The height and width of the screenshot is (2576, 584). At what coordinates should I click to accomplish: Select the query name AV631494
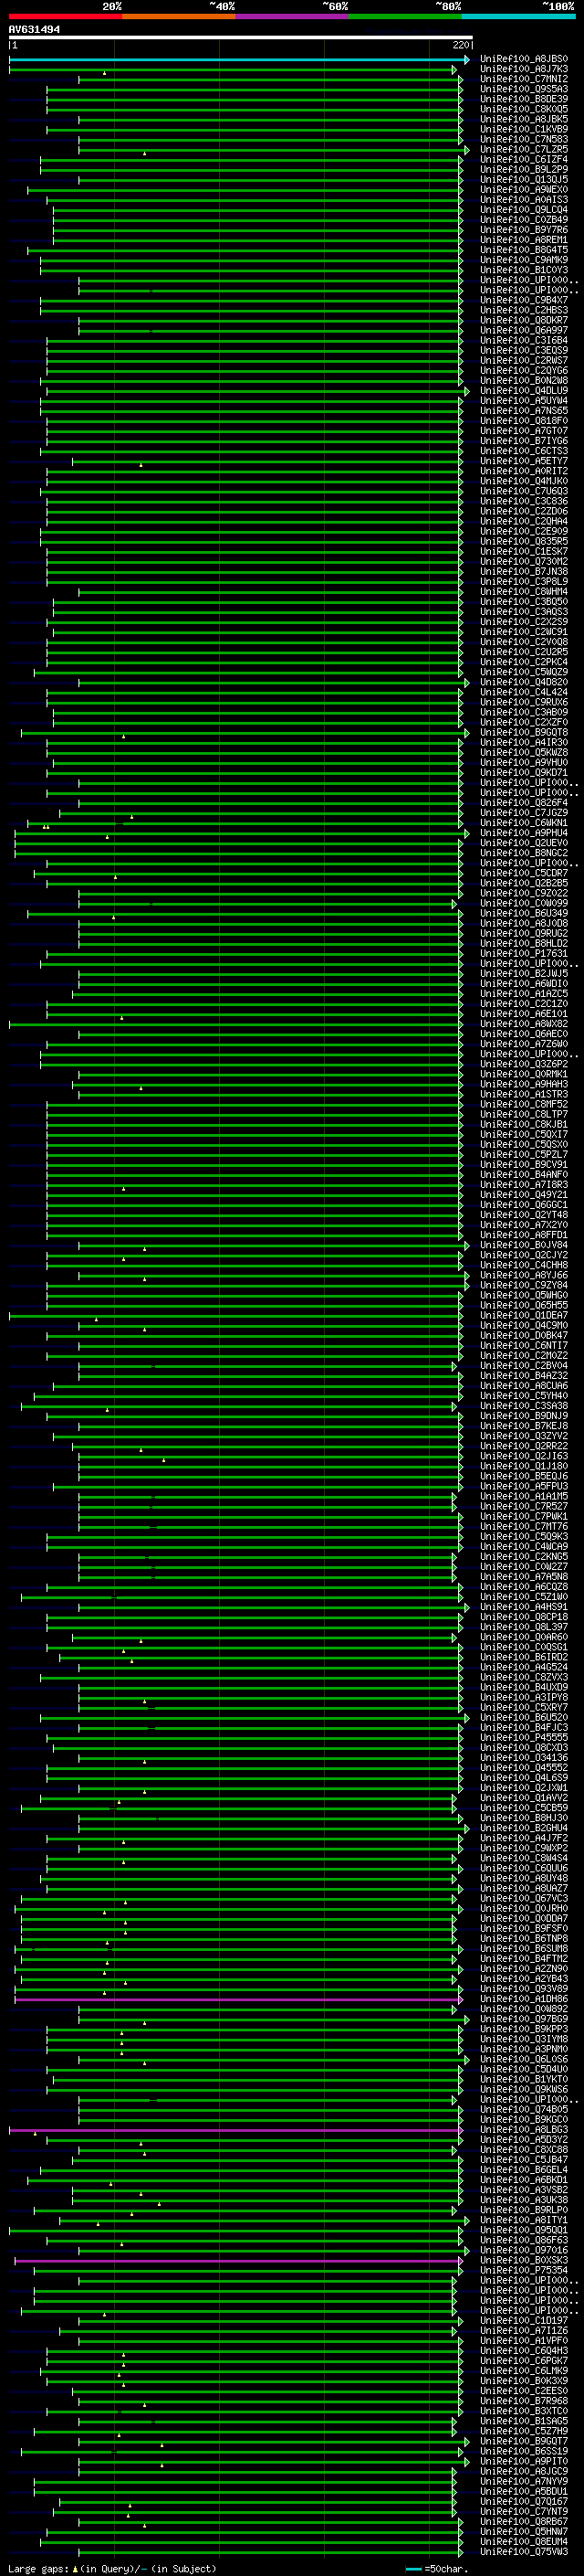pyautogui.click(x=34, y=30)
